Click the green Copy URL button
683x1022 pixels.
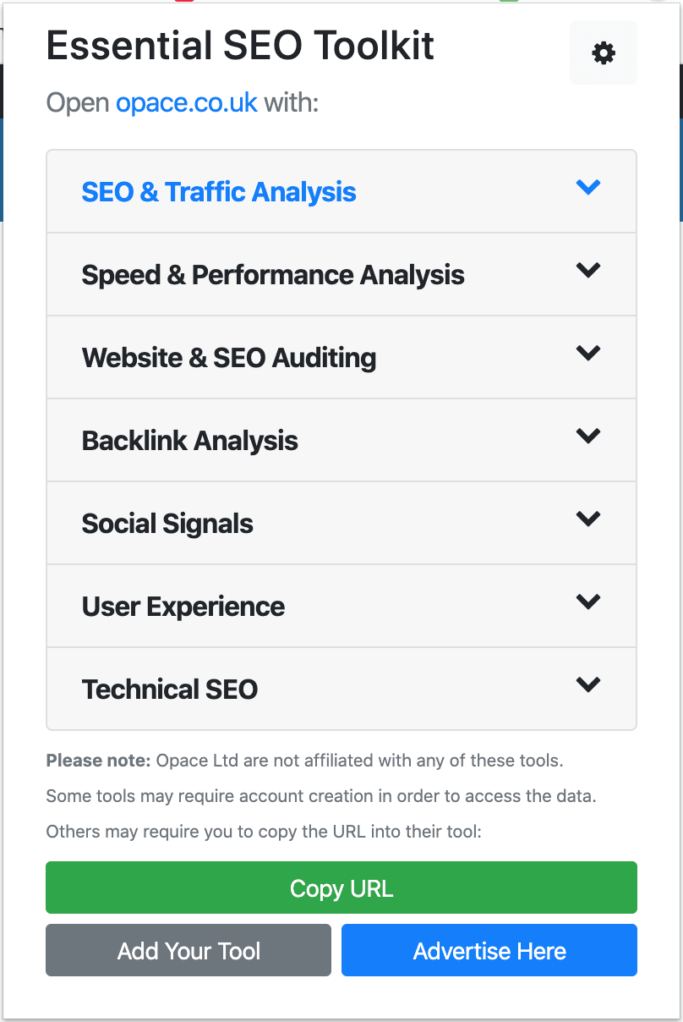341,887
